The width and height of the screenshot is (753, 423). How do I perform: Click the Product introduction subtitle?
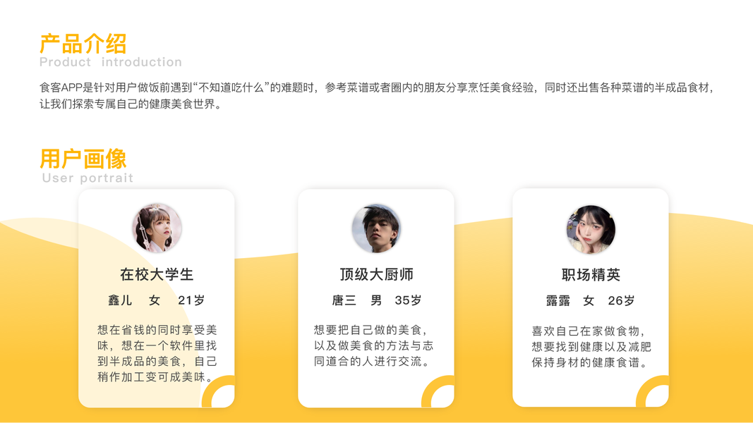(x=111, y=62)
